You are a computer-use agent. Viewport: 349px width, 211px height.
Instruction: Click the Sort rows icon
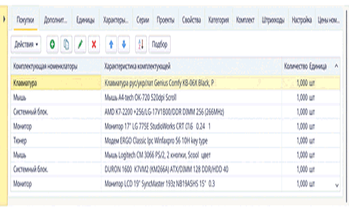click(141, 44)
